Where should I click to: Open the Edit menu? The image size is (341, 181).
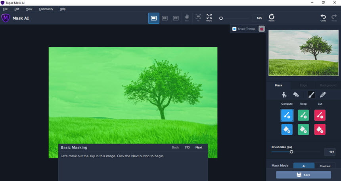click(x=17, y=9)
